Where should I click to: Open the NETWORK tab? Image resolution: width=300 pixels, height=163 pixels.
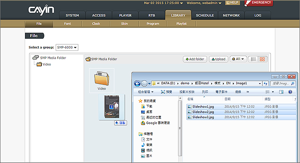click(x=231, y=15)
